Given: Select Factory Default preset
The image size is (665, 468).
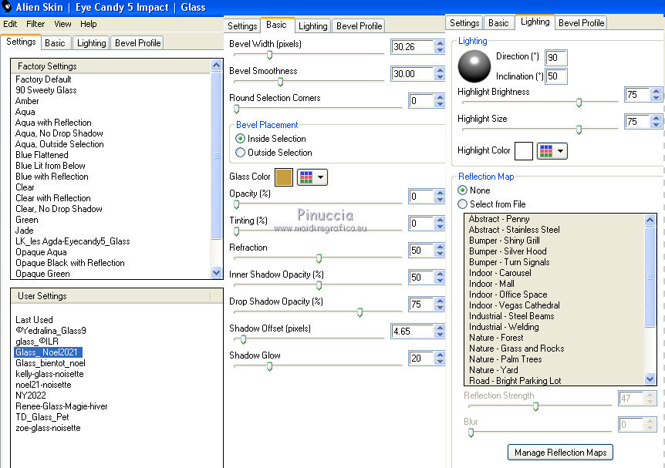Looking at the screenshot, I should pos(43,79).
